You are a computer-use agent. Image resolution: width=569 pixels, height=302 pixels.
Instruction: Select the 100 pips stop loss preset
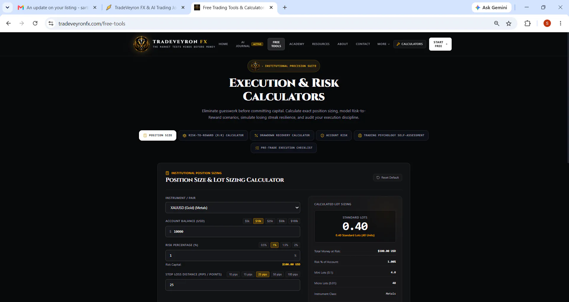[293, 274]
